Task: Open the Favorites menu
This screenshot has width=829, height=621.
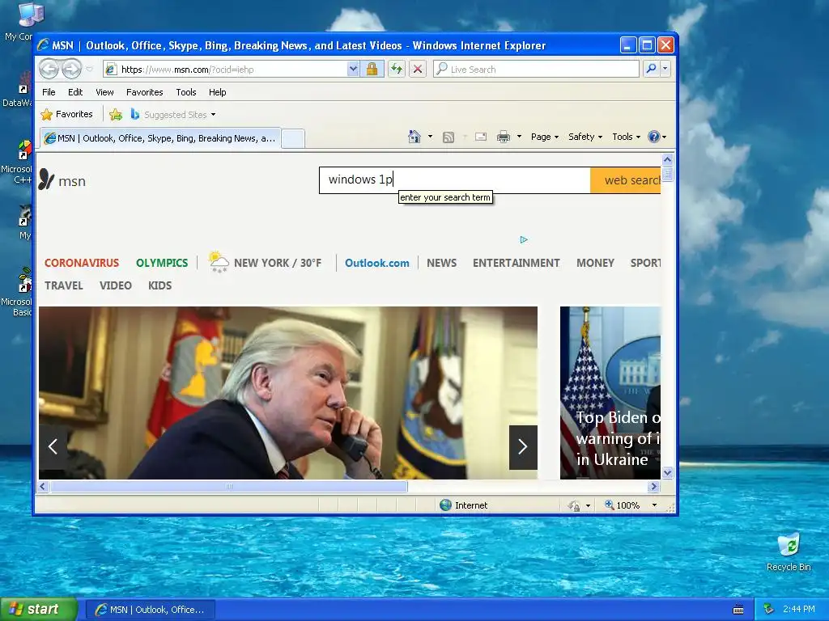Action: click(x=144, y=92)
